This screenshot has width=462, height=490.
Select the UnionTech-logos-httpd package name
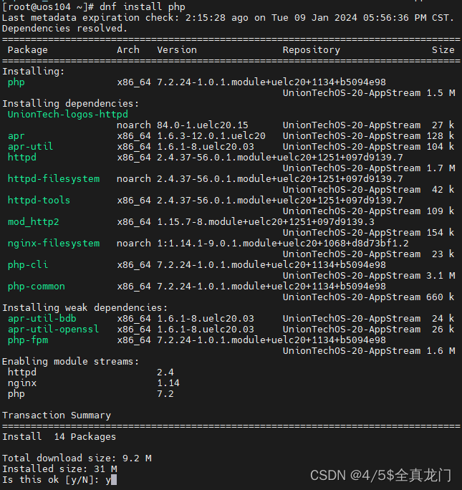pyautogui.click(x=68, y=115)
